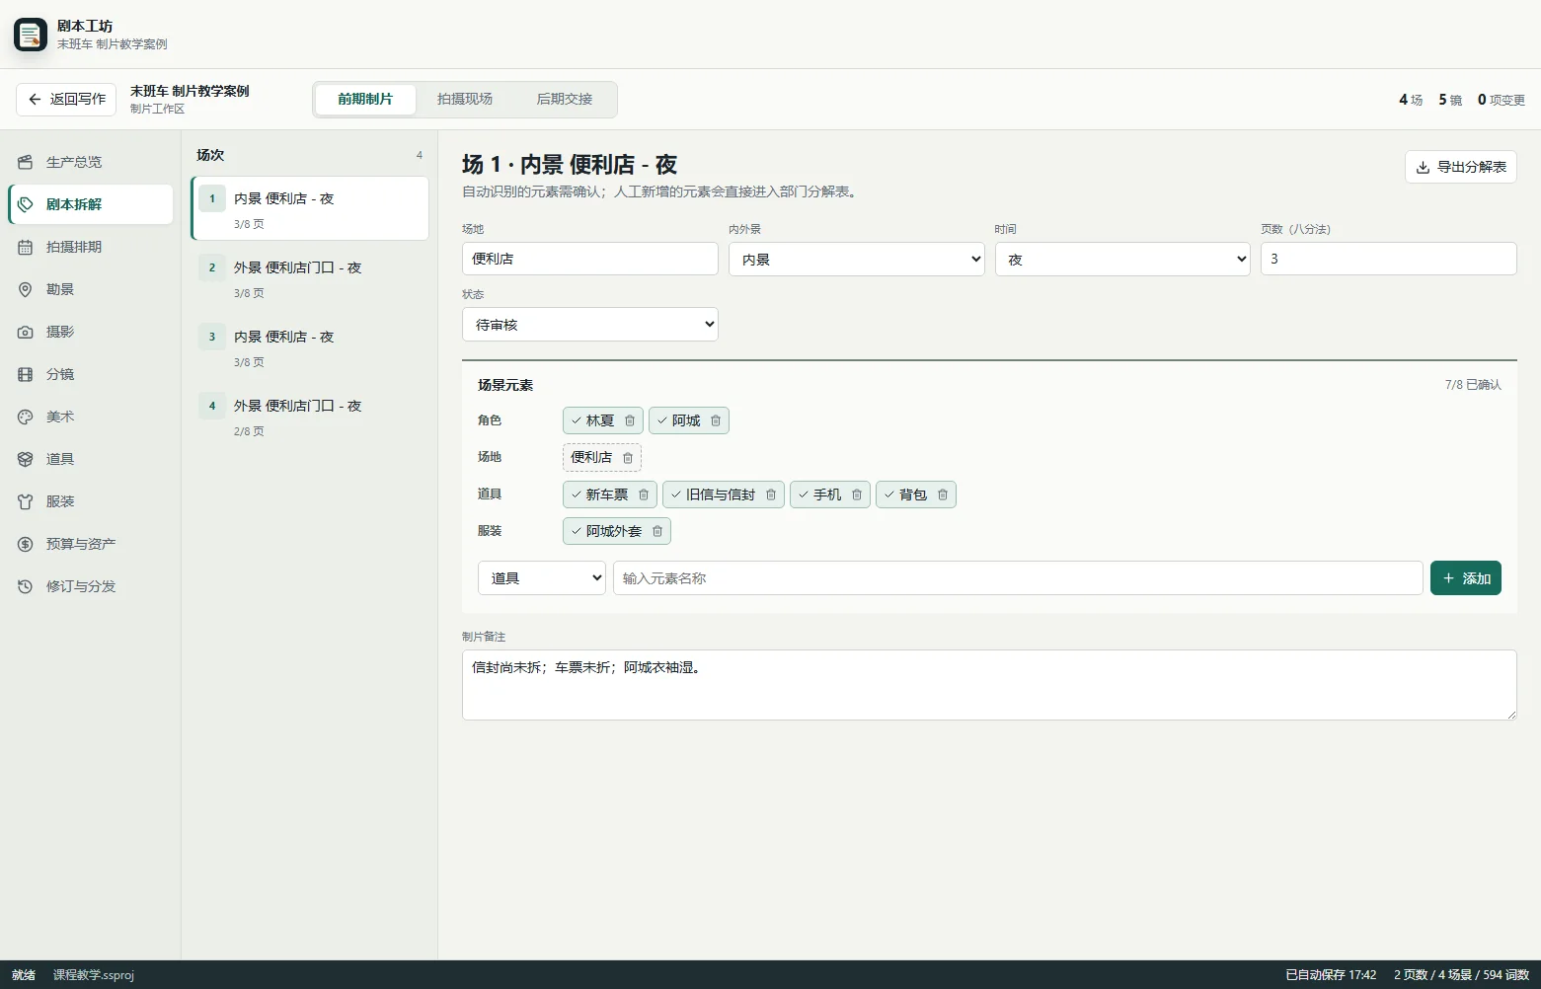Toggle confirmation of 新车票 tag
Screen dimensions: 1541x989
coord(599,494)
